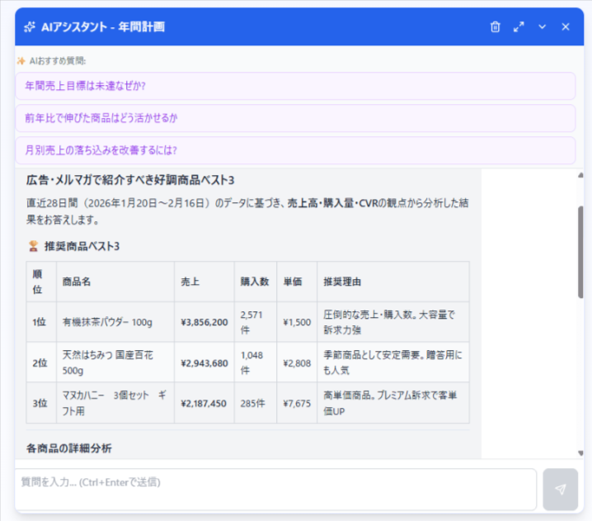The height and width of the screenshot is (521, 592).
Task: Expand the assistant panel with the fullscreen arrows icon
Action: 519,26
